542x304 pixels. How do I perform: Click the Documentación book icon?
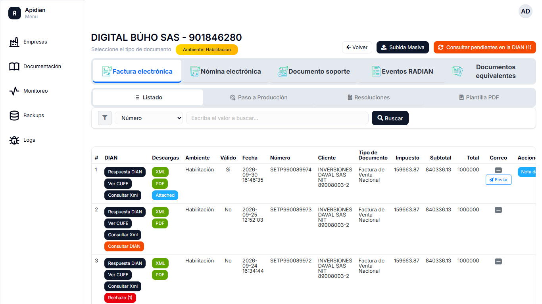14,66
